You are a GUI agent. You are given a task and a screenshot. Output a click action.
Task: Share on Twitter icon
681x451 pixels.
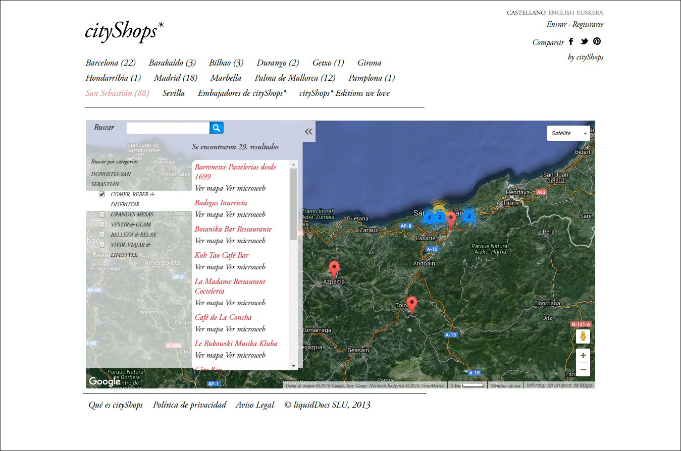click(x=584, y=42)
